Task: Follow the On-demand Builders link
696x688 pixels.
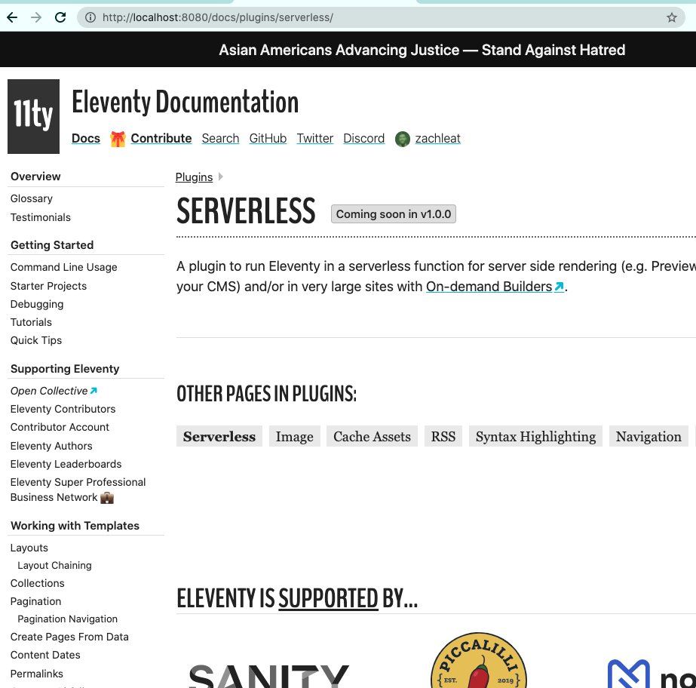Action: pos(489,287)
